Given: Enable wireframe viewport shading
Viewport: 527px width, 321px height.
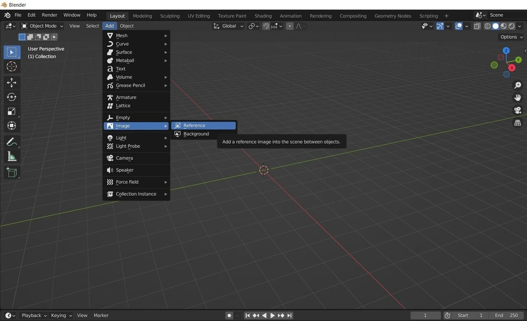Looking at the screenshot, I should tap(487, 26).
